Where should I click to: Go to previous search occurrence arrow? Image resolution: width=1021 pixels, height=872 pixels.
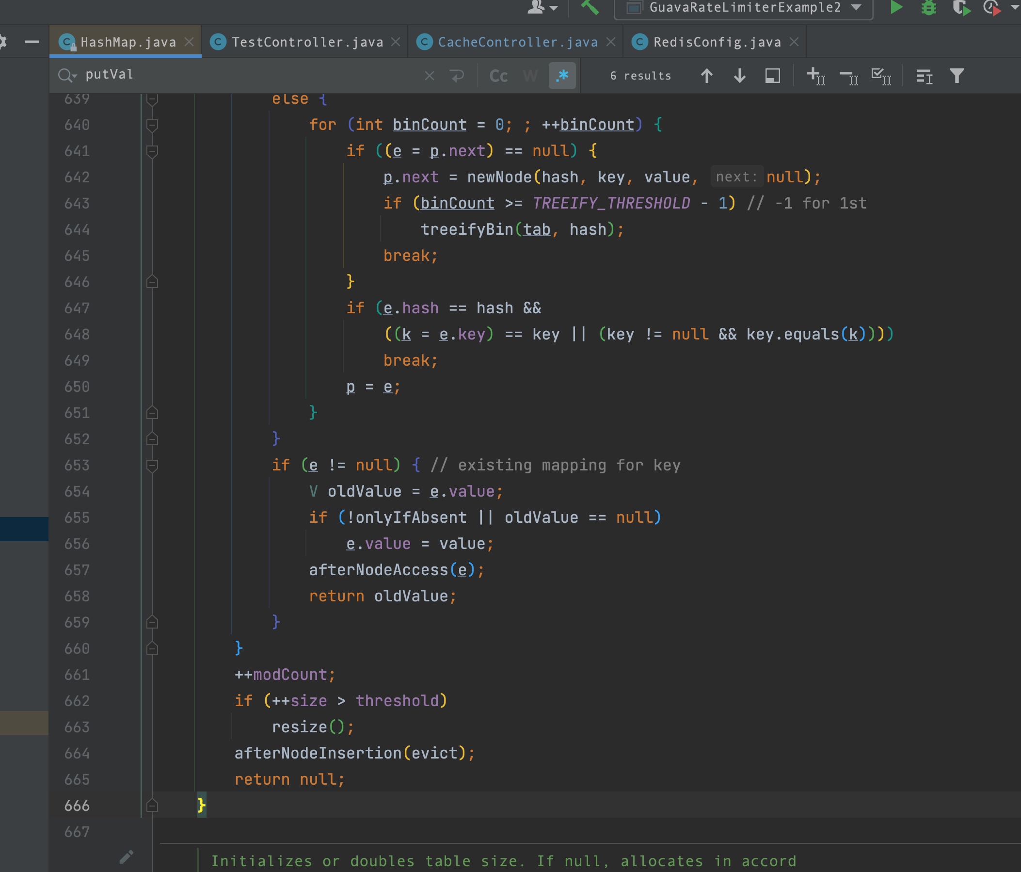pyautogui.click(x=706, y=76)
